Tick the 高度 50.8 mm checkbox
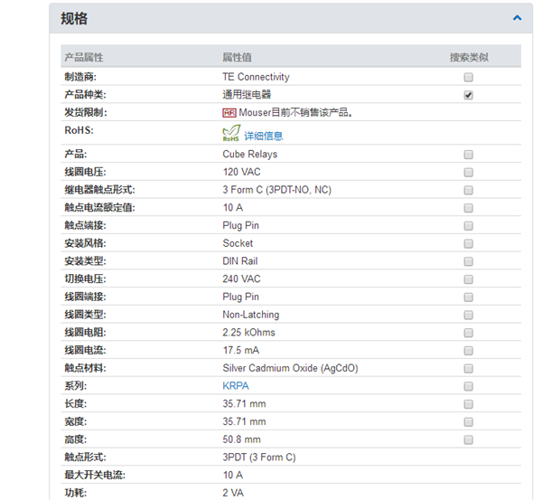 point(468,439)
